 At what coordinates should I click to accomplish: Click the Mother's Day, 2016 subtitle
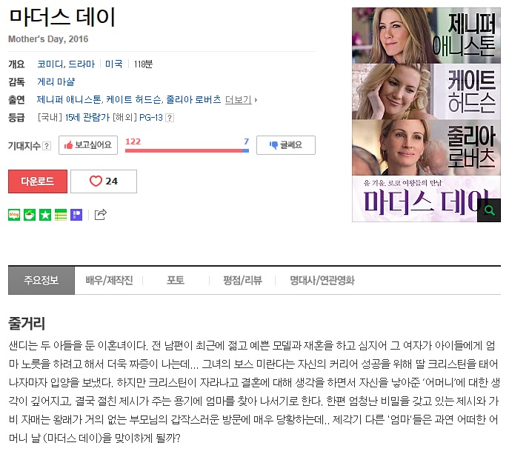pos(48,39)
